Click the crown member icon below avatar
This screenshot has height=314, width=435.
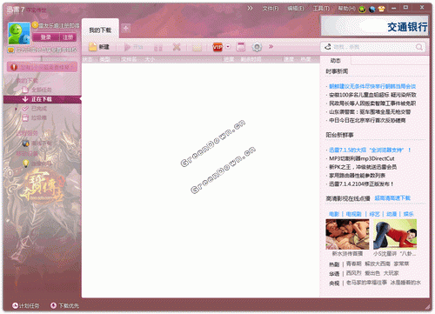[10, 50]
